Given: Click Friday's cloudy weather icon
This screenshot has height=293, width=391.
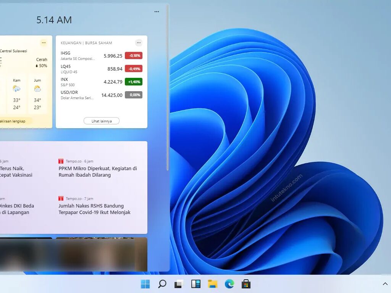Looking at the screenshot, I should tap(37, 89).
